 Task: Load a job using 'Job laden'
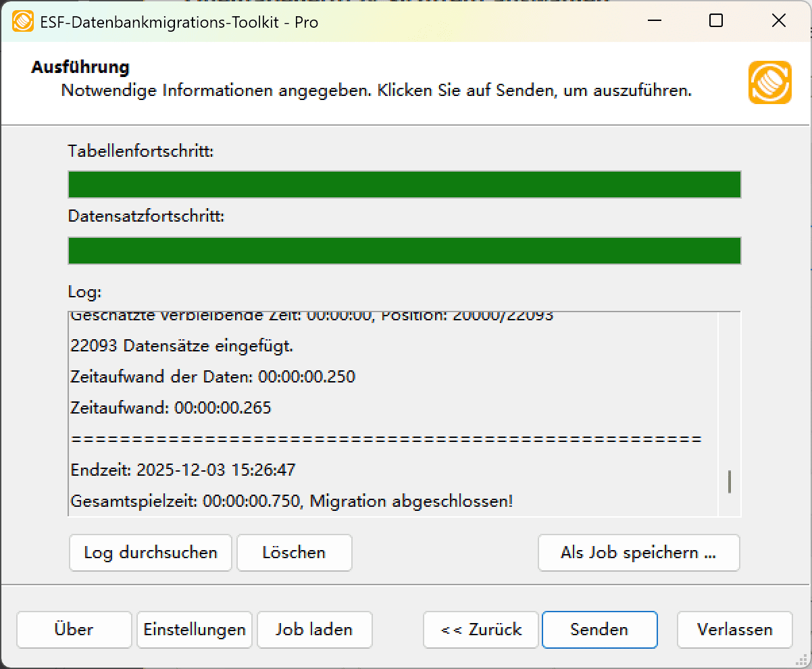click(x=314, y=629)
